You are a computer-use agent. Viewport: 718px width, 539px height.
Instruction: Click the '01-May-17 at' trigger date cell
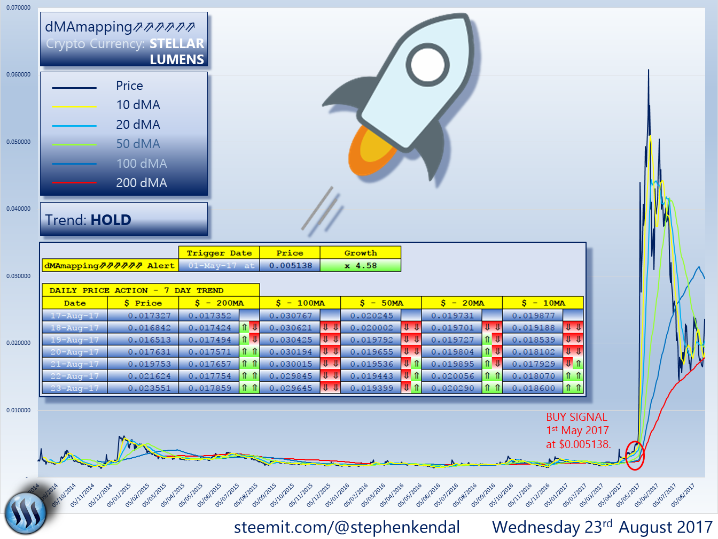pyautogui.click(x=219, y=266)
